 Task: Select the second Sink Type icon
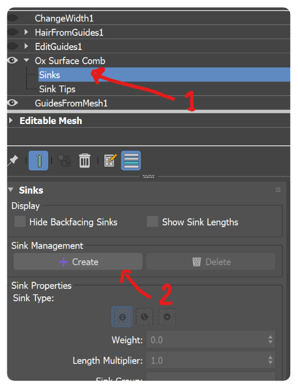coord(145,317)
